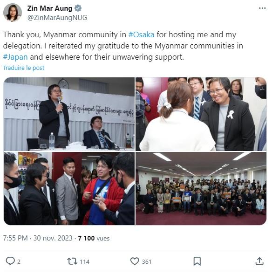Like the post with the heart icon

point(135,261)
